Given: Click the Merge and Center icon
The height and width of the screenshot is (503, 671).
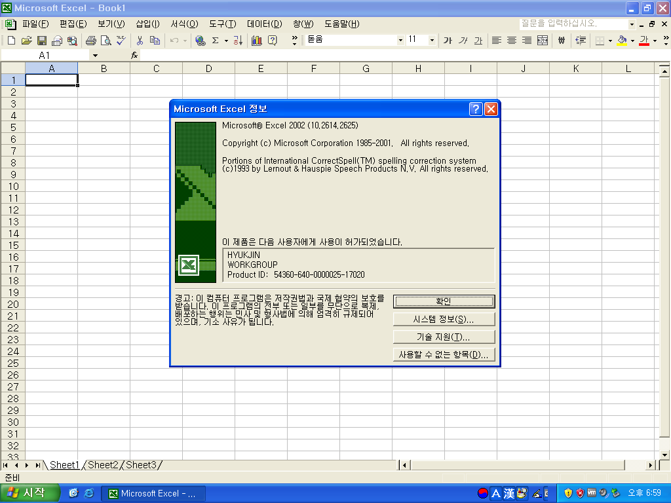Looking at the screenshot, I should (x=542, y=41).
